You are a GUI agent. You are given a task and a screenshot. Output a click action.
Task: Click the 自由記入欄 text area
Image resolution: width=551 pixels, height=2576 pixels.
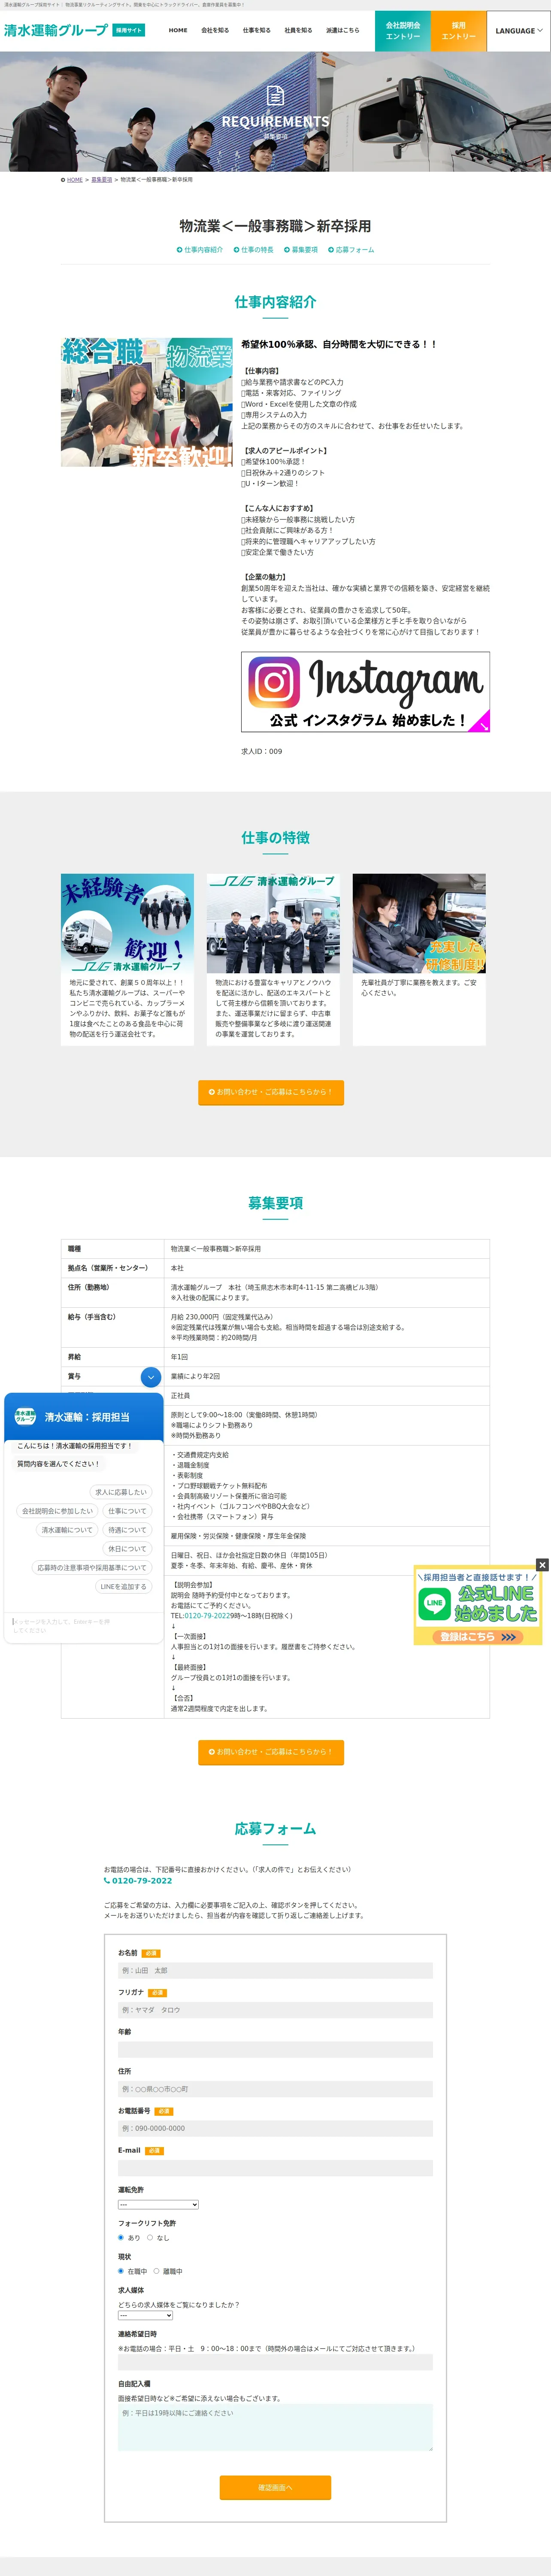pyautogui.click(x=275, y=2427)
